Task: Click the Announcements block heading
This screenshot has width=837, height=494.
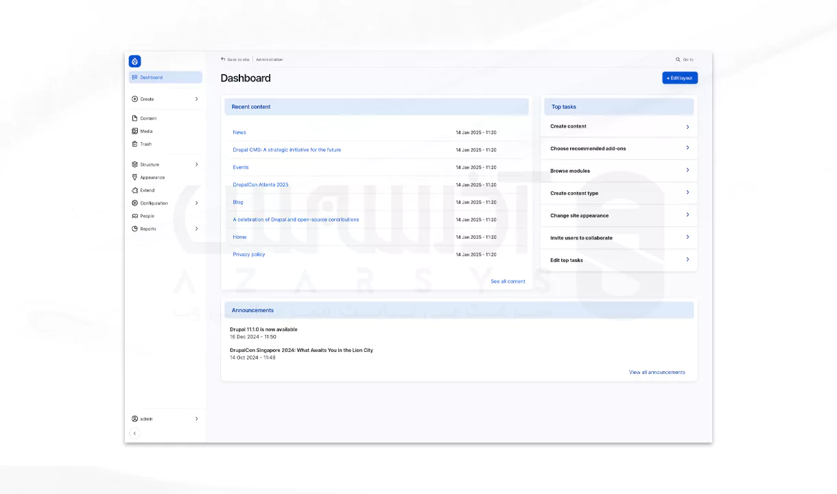Action: click(252, 310)
